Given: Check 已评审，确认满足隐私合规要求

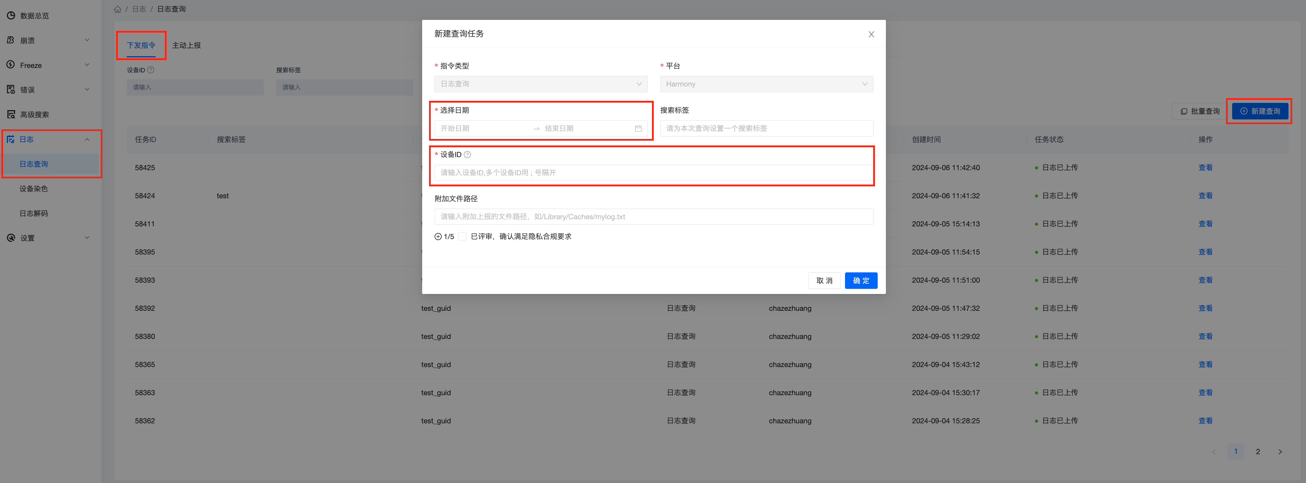Looking at the screenshot, I should [462, 236].
